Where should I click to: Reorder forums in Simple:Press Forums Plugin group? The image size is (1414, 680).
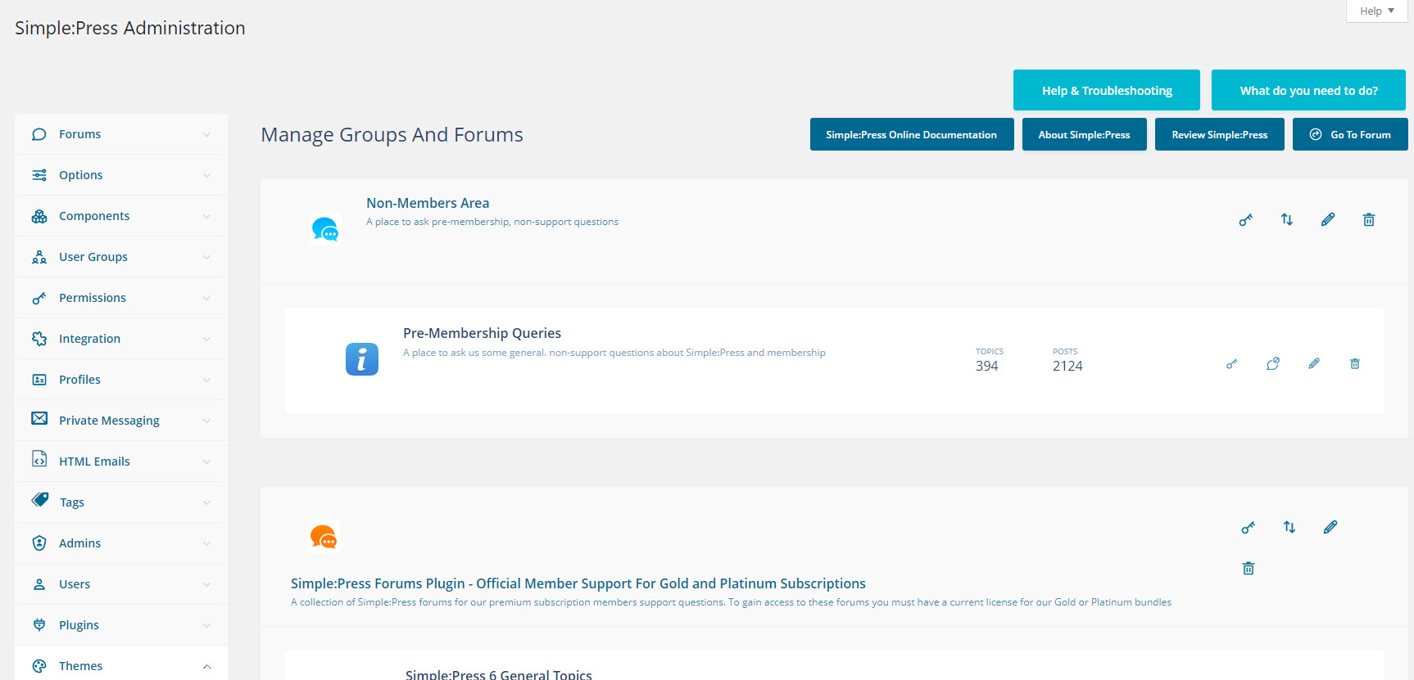coord(1289,527)
